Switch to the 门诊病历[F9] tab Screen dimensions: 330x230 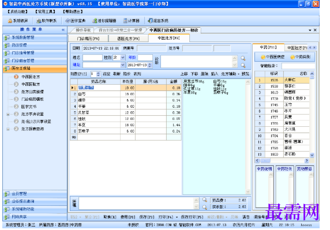[x=88, y=39]
